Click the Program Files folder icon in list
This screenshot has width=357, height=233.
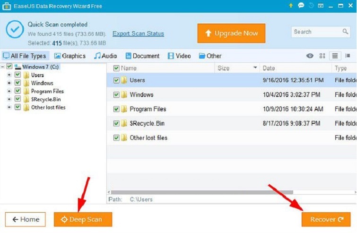[x=124, y=109]
